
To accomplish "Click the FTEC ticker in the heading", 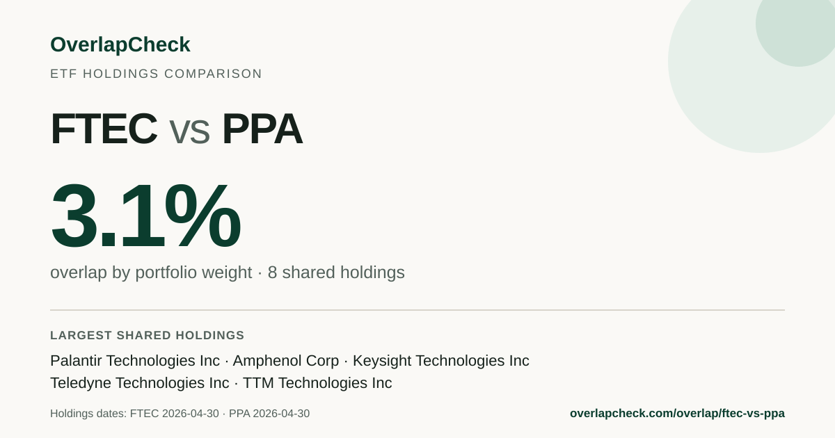I will click(104, 129).
